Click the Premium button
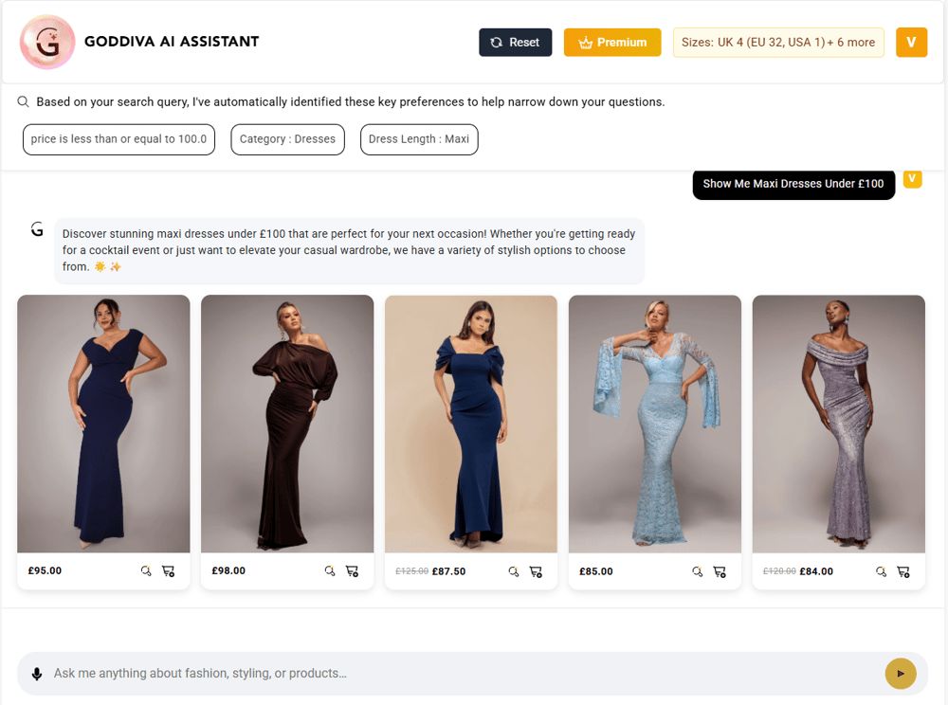The width and height of the screenshot is (948, 705). tap(611, 42)
